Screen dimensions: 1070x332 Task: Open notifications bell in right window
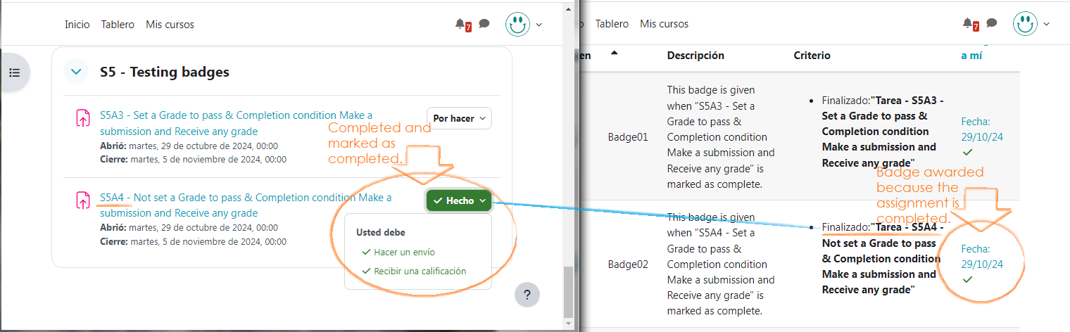968,24
